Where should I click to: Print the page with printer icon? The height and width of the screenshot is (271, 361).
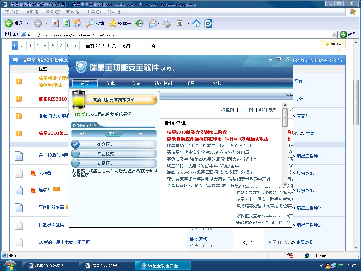[167, 23]
